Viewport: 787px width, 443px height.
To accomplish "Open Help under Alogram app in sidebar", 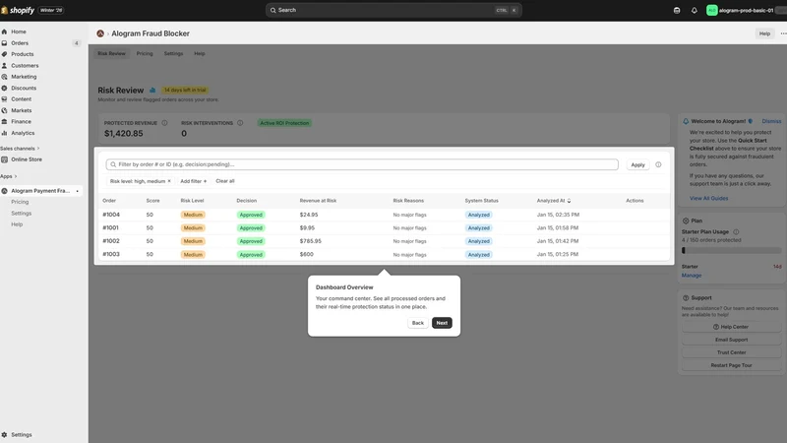I will pyautogui.click(x=17, y=224).
